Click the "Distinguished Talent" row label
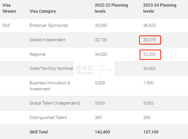Viewport: 188px width, 139px height. pos(48,117)
